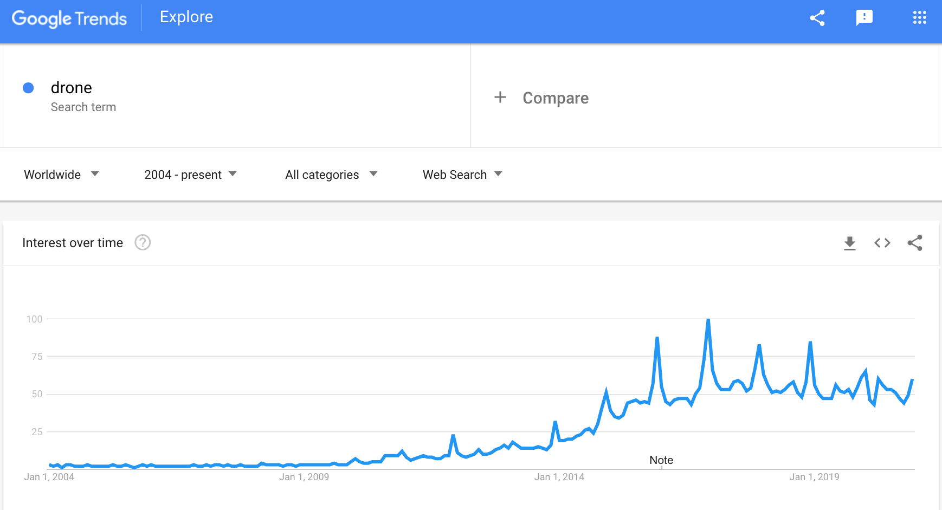
Task: Select the Explore header item
Action: tap(186, 17)
